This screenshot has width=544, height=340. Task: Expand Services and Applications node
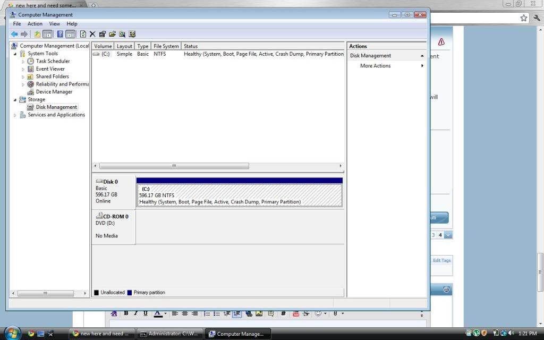pyautogui.click(x=15, y=115)
